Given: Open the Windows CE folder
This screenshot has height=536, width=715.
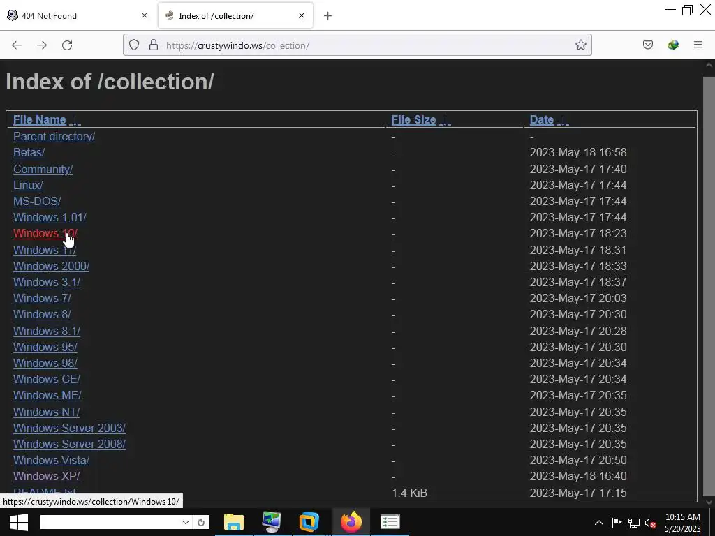Looking at the screenshot, I should coord(47,379).
